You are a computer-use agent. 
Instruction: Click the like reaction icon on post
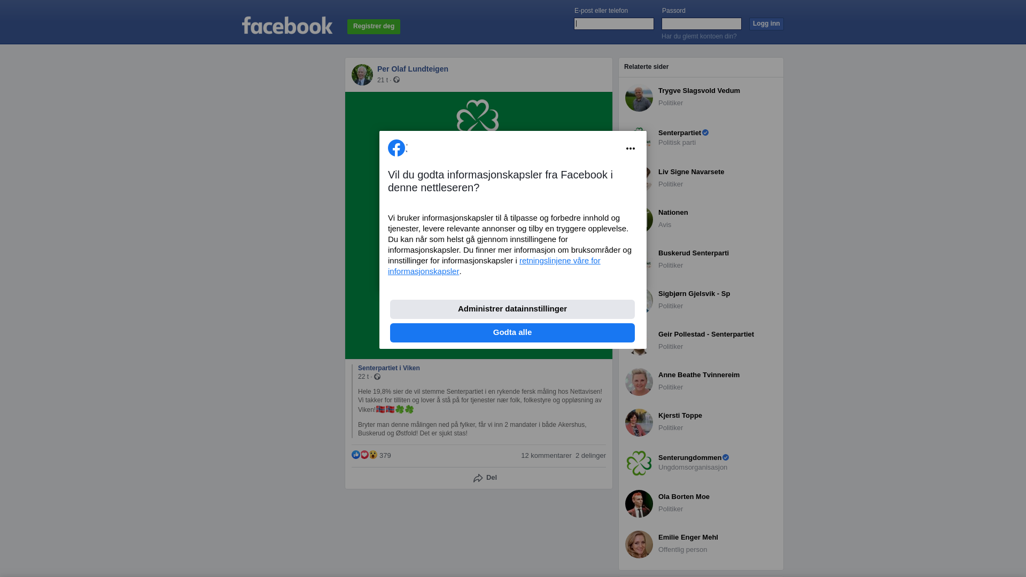(x=356, y=455)
